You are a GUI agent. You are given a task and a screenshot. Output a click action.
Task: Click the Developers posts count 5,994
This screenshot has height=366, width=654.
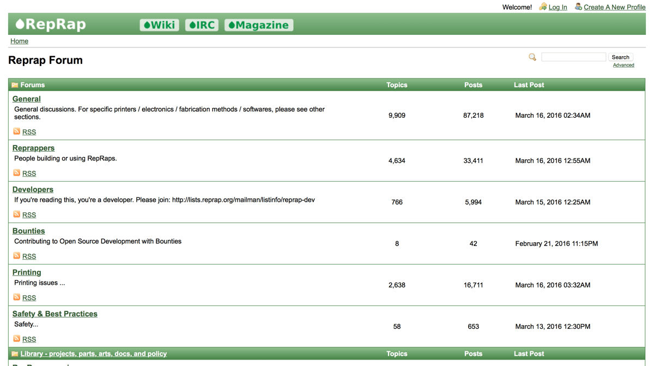tap(473, 202)
